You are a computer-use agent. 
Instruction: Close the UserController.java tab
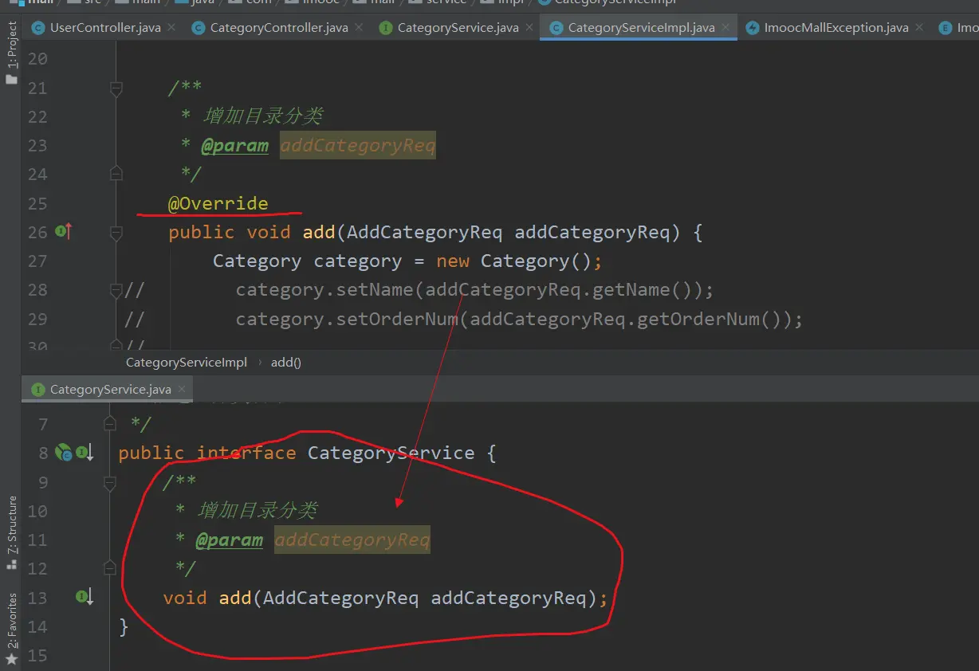pyautogui.click(x=173, y=27)
